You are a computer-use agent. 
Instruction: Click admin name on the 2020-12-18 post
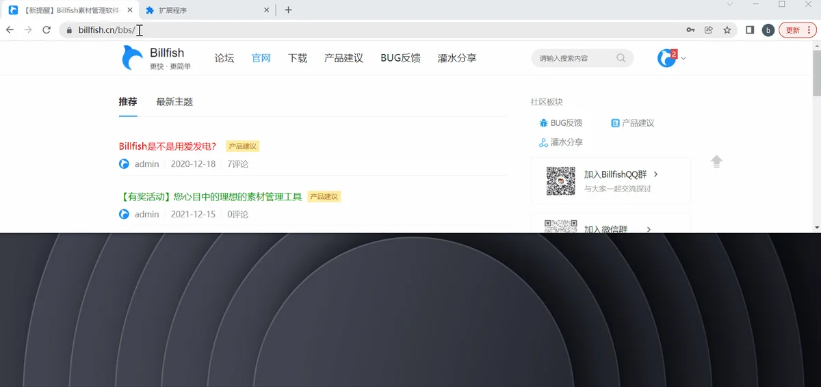147,164
